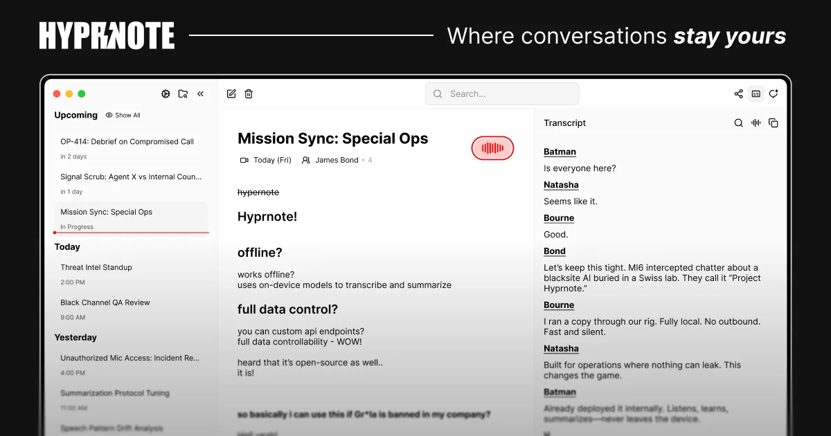Click the Batman speaker name in transcript

(560, 152)
